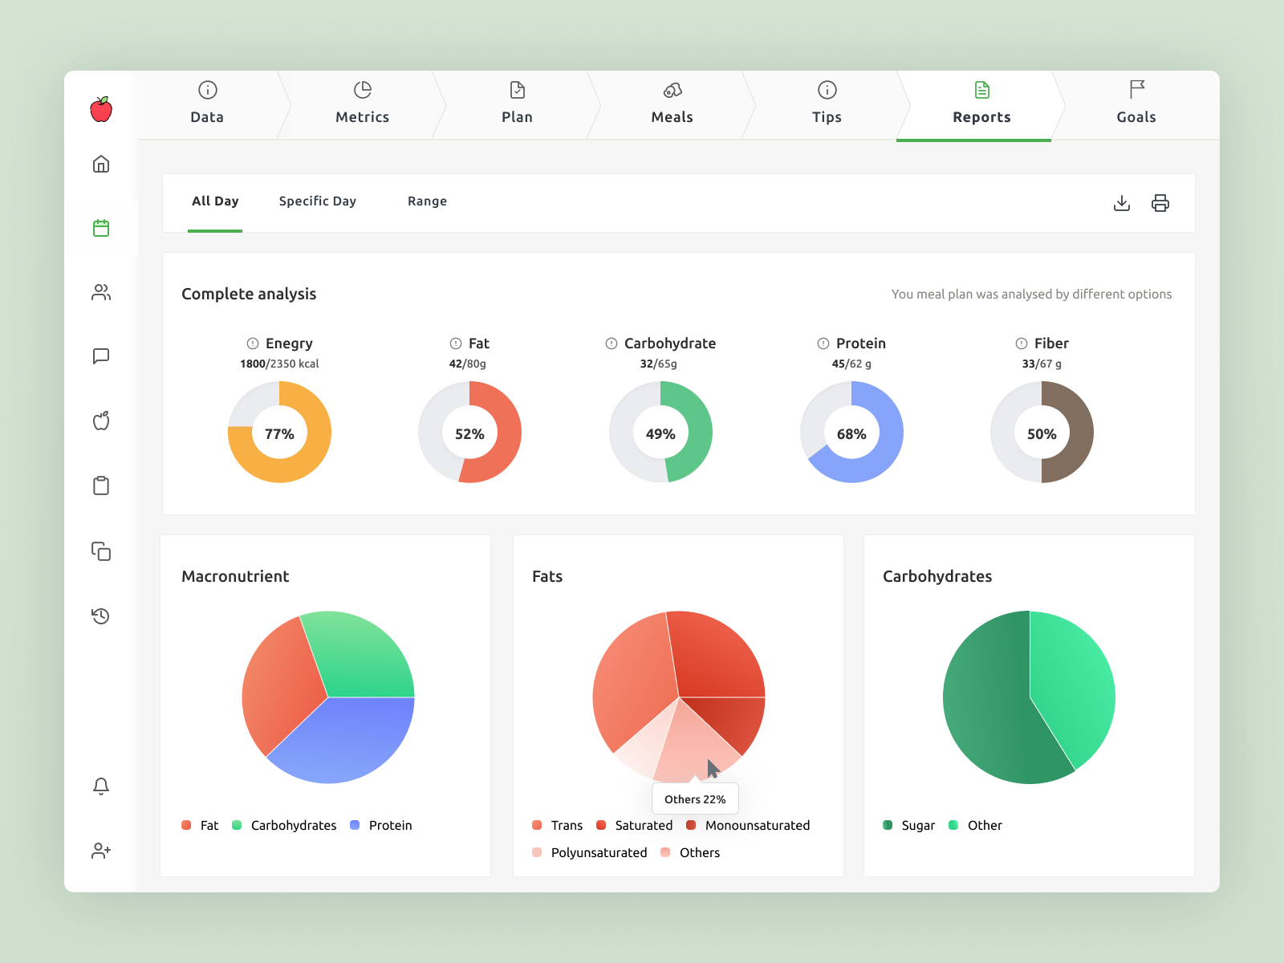Open the chat message icon in sidebar

pos(101,356)
